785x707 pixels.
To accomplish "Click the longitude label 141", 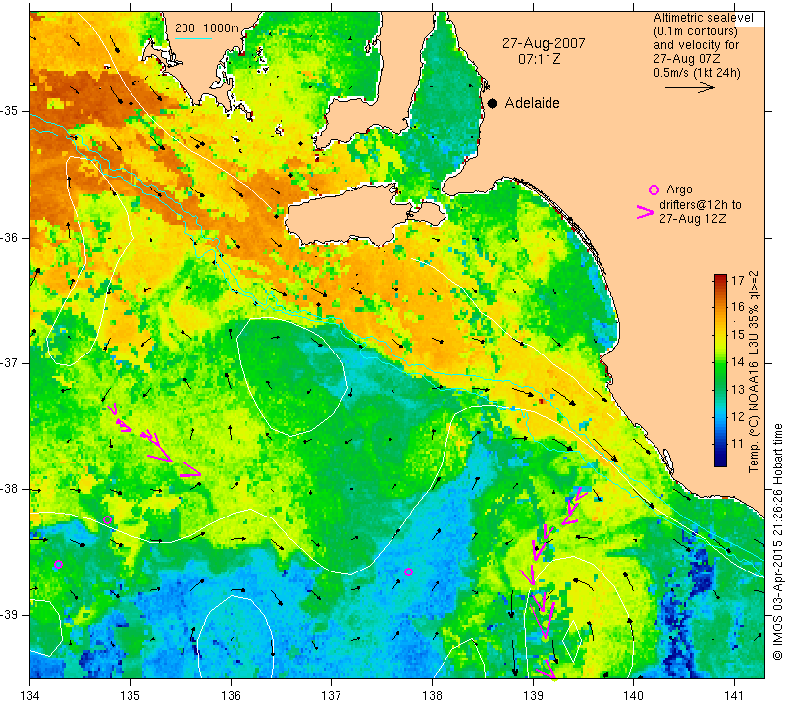I will point(734,696).
